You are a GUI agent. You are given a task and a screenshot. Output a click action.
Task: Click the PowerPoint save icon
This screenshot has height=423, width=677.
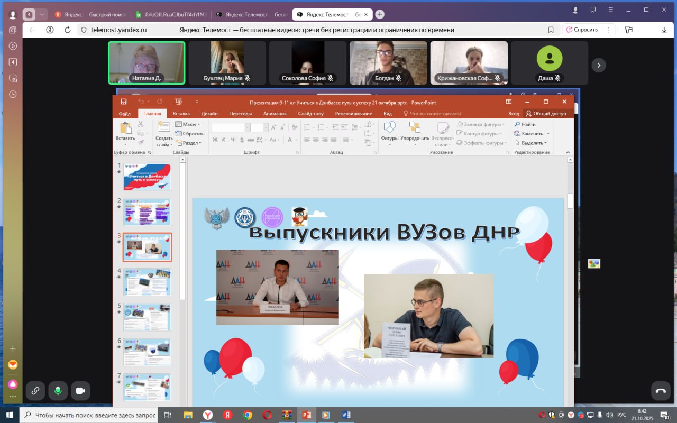tap(123, 102)
